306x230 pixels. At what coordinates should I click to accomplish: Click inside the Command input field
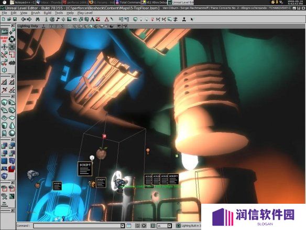click(77, 226)
